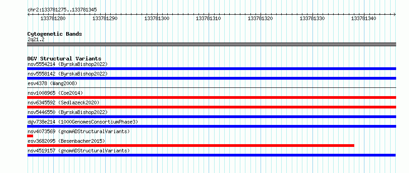
Task: Select the red bar for nsv1008965
Action: pos(211,97)
